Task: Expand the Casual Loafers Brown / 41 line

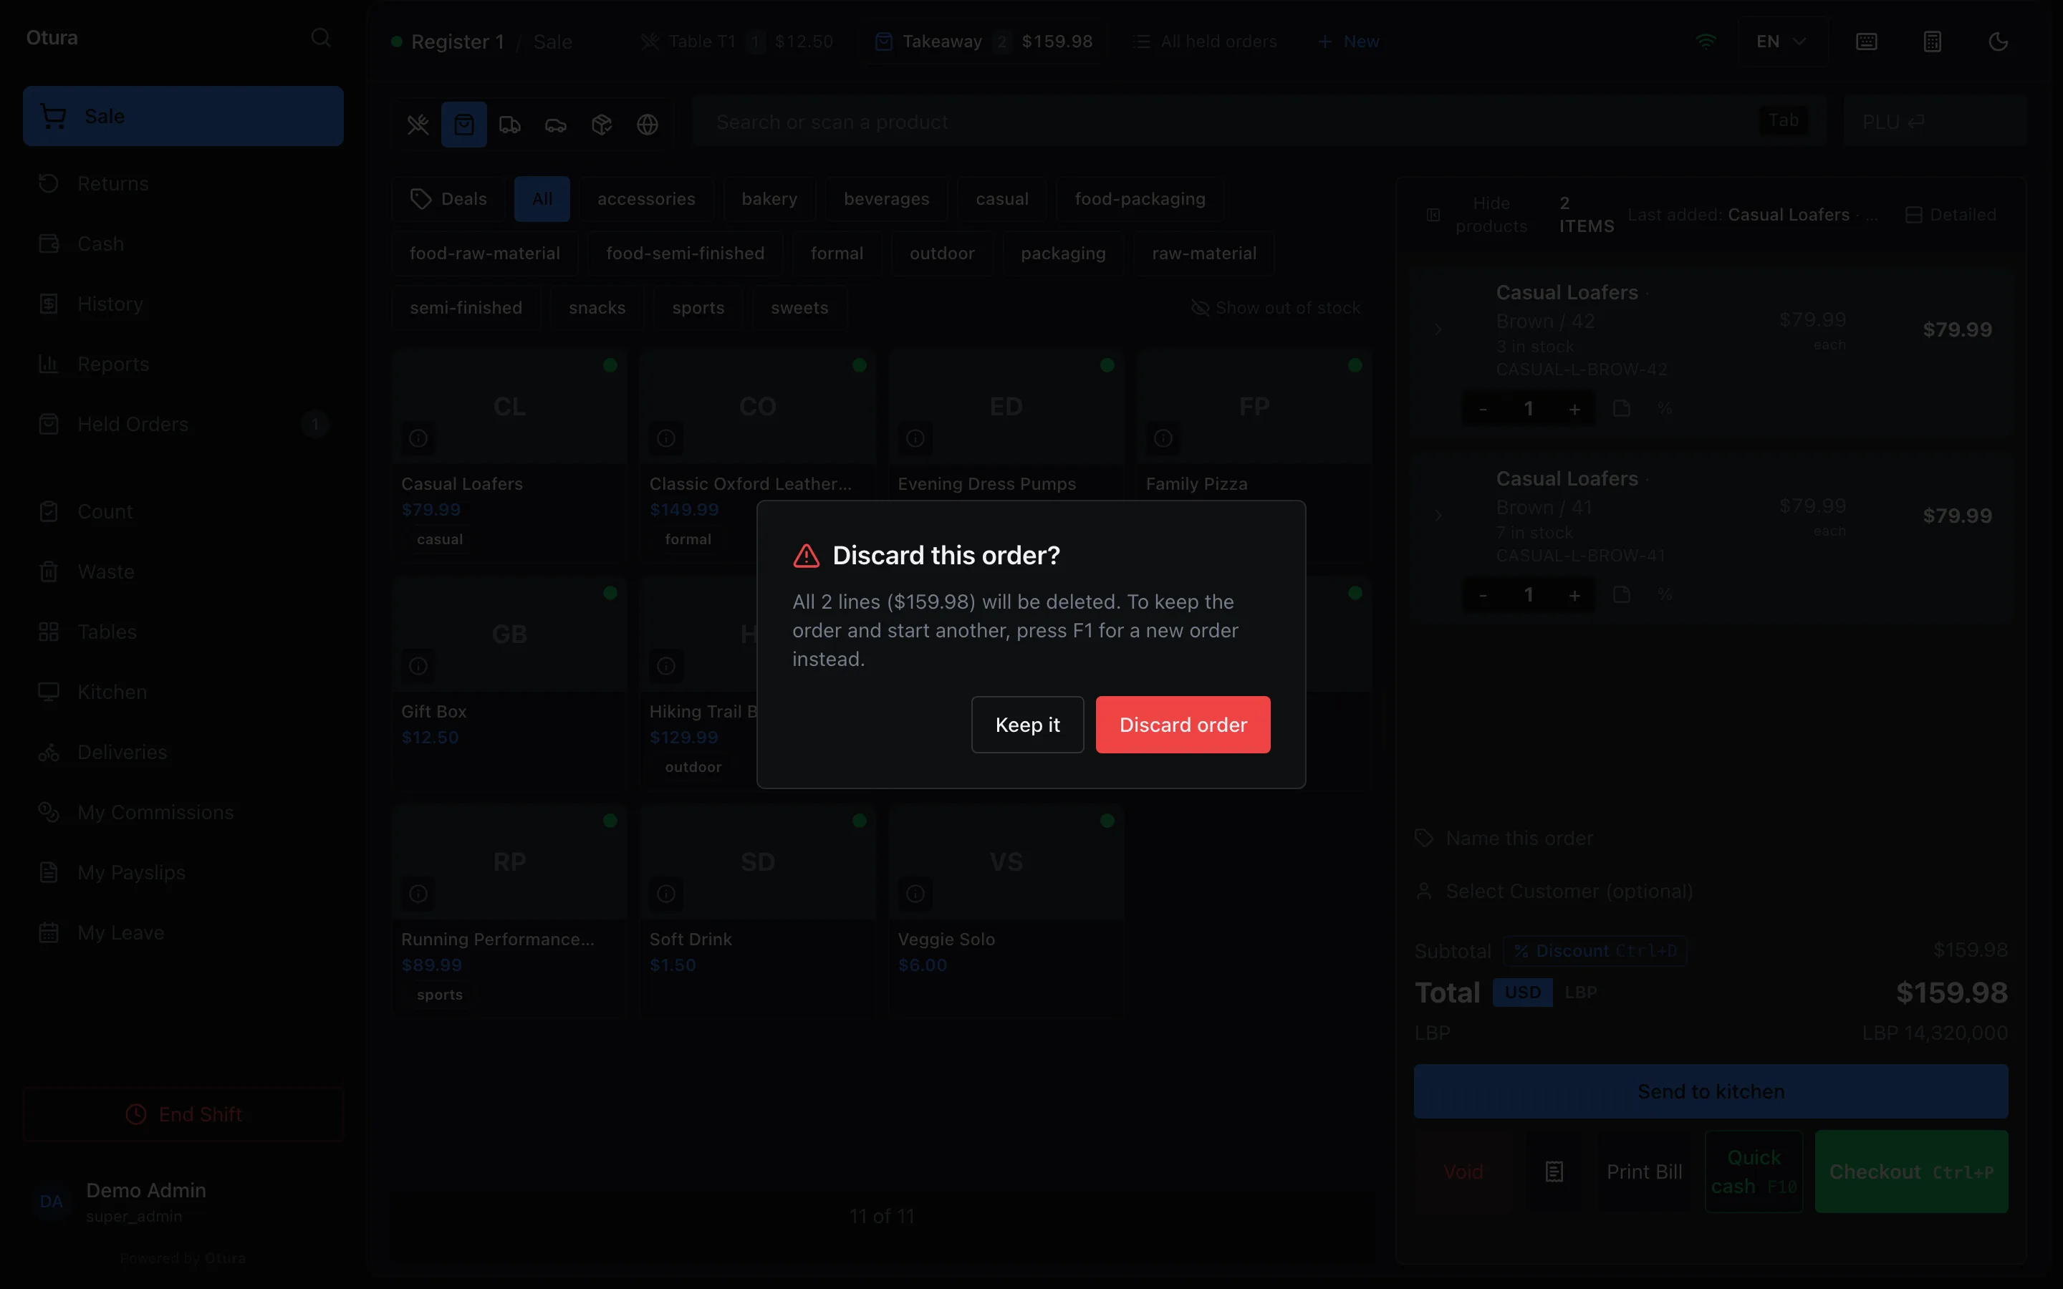Action: click(1438, 515)
